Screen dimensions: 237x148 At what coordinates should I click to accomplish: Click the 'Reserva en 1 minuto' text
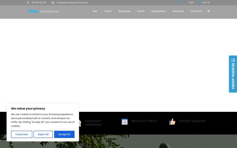[144, 121]
